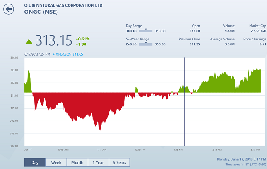Click the Average Volume value 3.34M
Viewport: 267px width, 169px height.
click(x=230, y=44)
